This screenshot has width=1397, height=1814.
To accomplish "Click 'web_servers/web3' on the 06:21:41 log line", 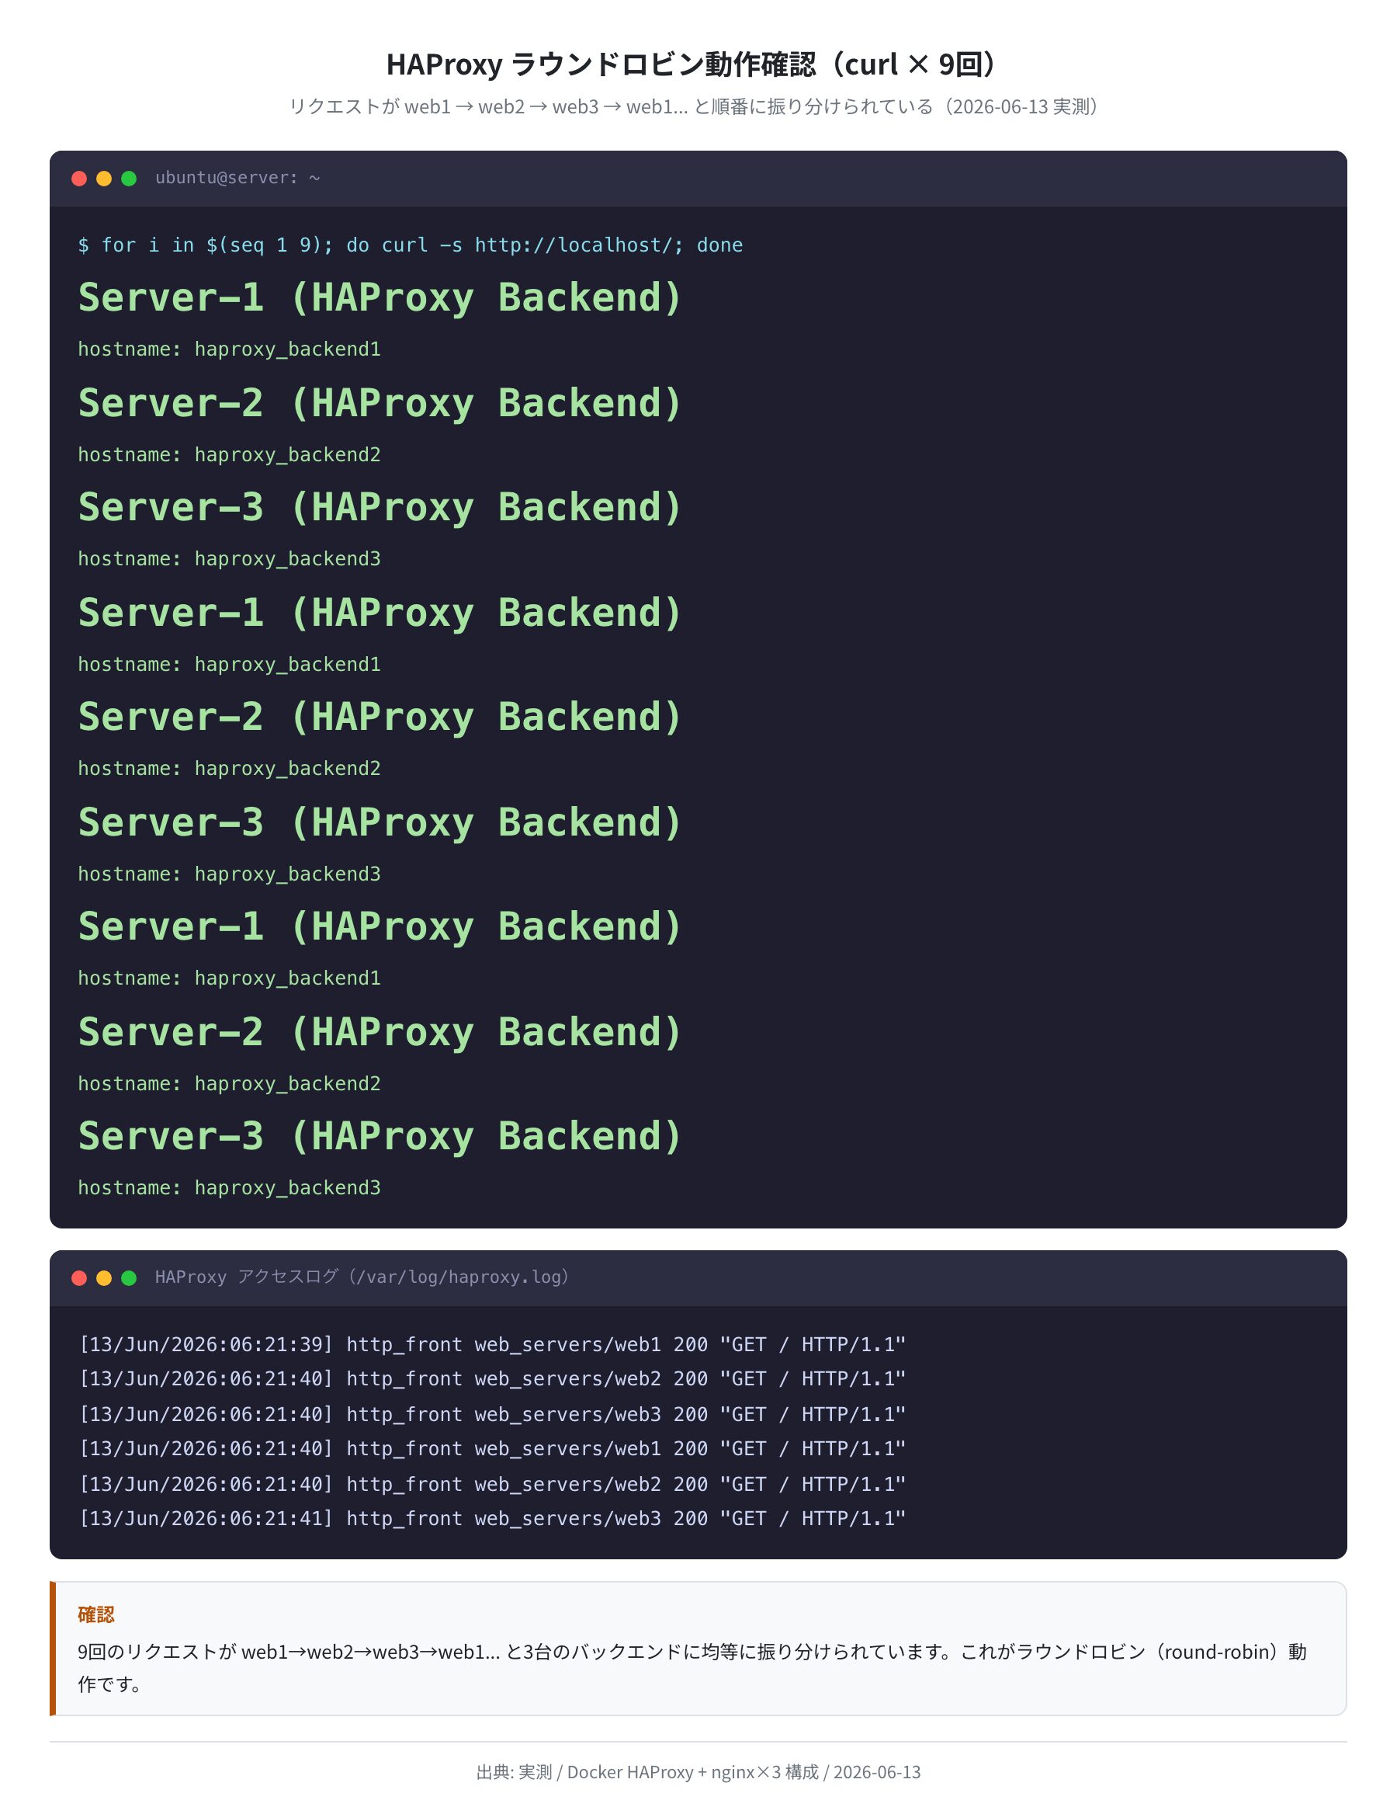I will click(x=568, y=1518).
